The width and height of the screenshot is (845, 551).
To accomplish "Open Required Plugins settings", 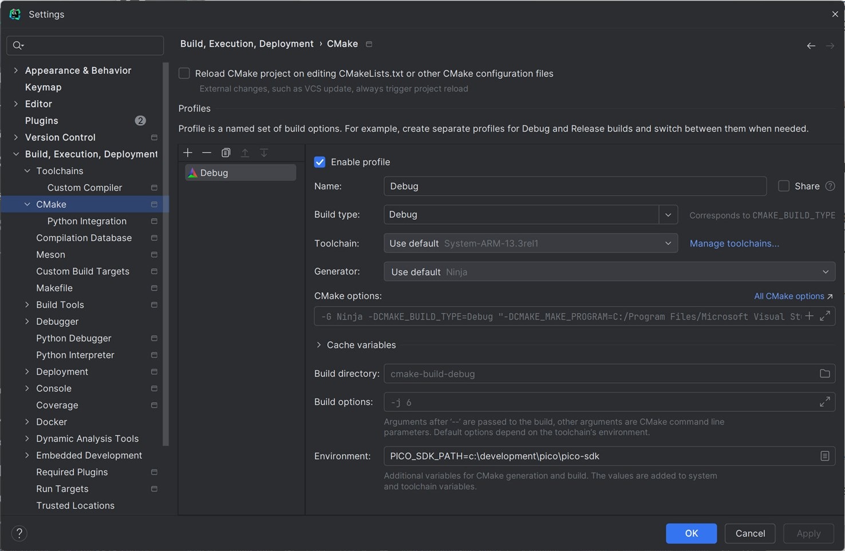I will pyautogui.click(x=72, y=472).
